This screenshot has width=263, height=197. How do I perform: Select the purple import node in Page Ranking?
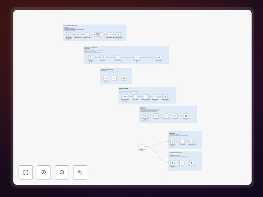click(x=145, y=116)
